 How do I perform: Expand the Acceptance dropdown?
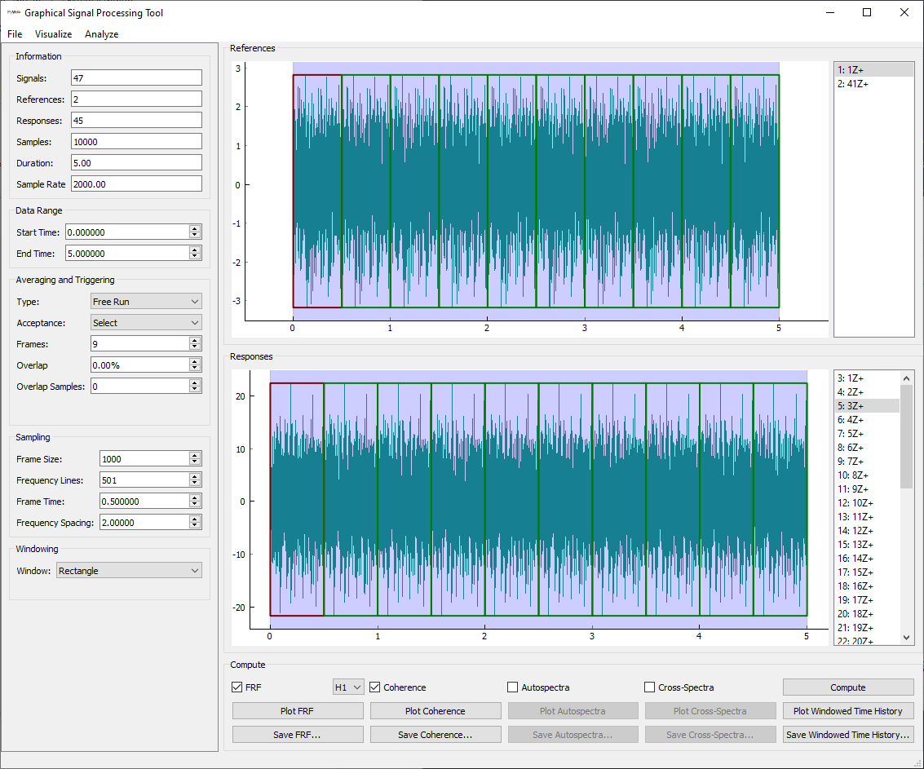click(x=146, y=323)
